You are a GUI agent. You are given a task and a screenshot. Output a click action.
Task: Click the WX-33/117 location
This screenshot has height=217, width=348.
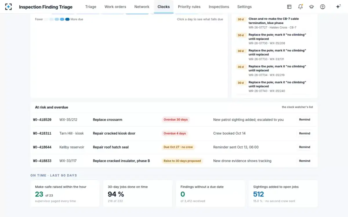pyautogui.click(x=68, y=161)
